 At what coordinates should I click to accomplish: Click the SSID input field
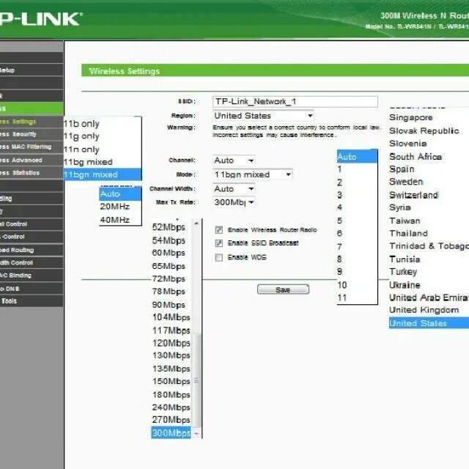[295, 102]
